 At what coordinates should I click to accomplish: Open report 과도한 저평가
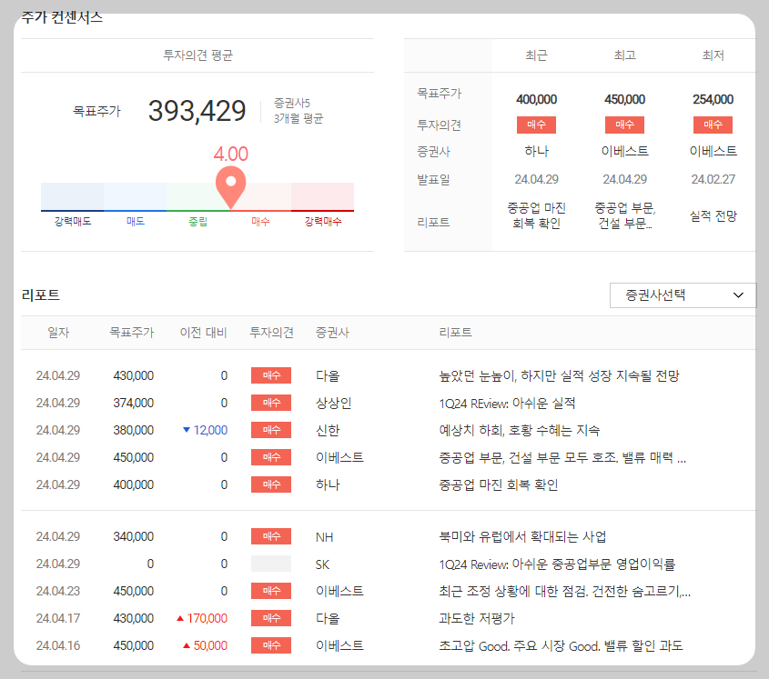[477, 618]
